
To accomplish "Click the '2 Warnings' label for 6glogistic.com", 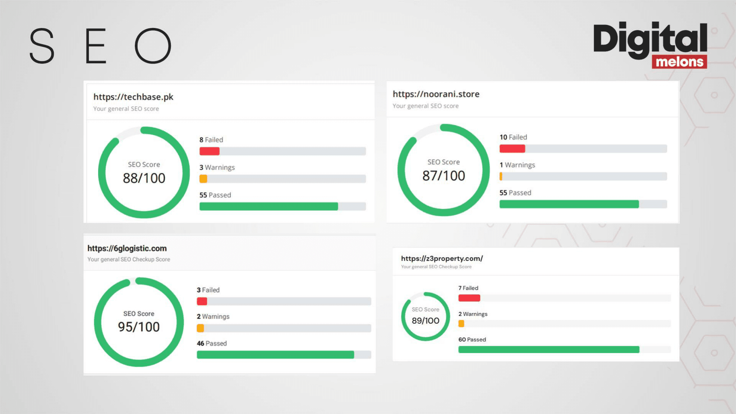I will click(x=213, y=317).
